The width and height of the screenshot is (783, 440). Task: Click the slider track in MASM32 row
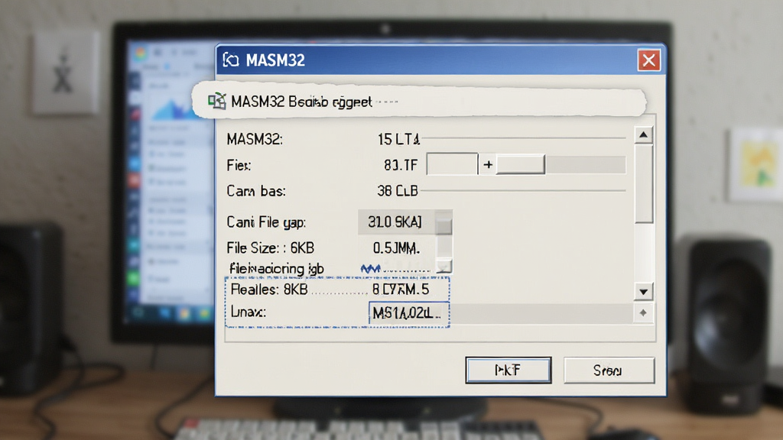point(523,137)
